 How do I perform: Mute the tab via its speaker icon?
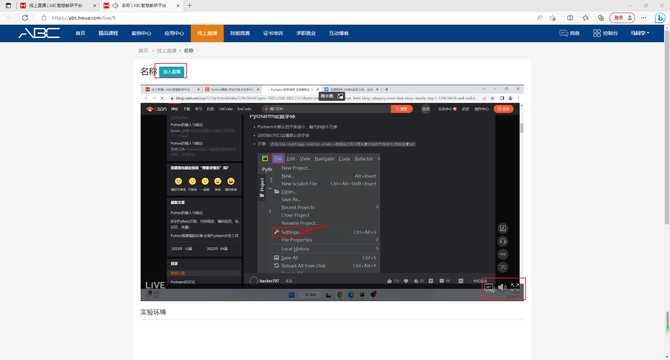(x=116, y=6)
